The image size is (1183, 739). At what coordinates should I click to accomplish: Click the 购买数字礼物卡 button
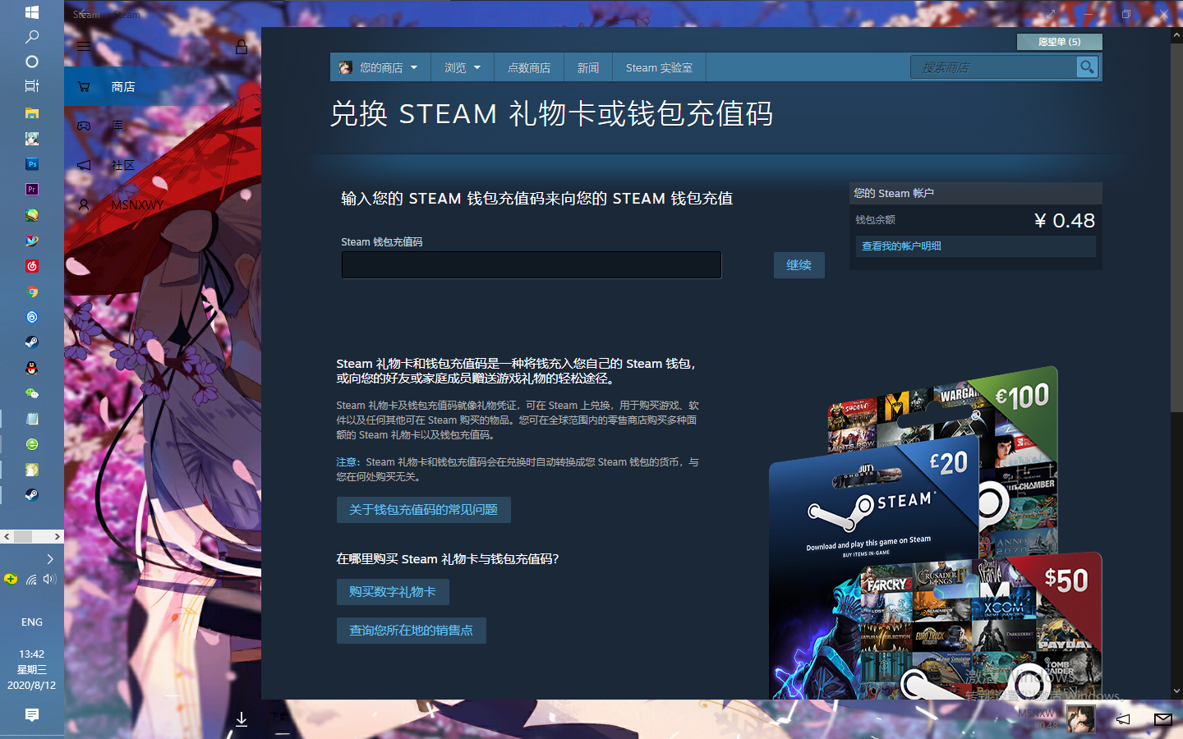pyautogui.click(x=393, y=592)
